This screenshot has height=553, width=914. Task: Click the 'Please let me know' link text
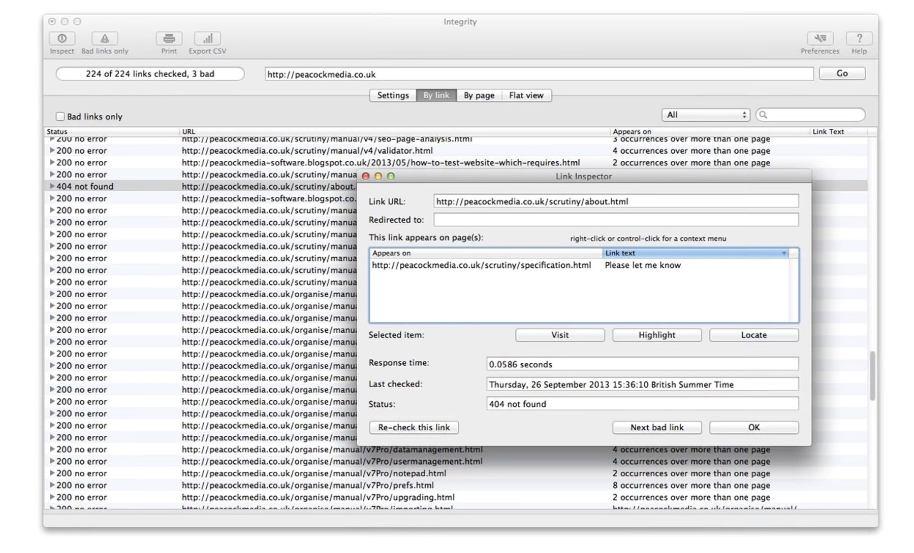coord(642,265)
